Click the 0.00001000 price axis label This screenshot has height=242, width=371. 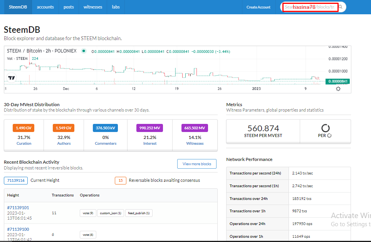click(338, 71)
